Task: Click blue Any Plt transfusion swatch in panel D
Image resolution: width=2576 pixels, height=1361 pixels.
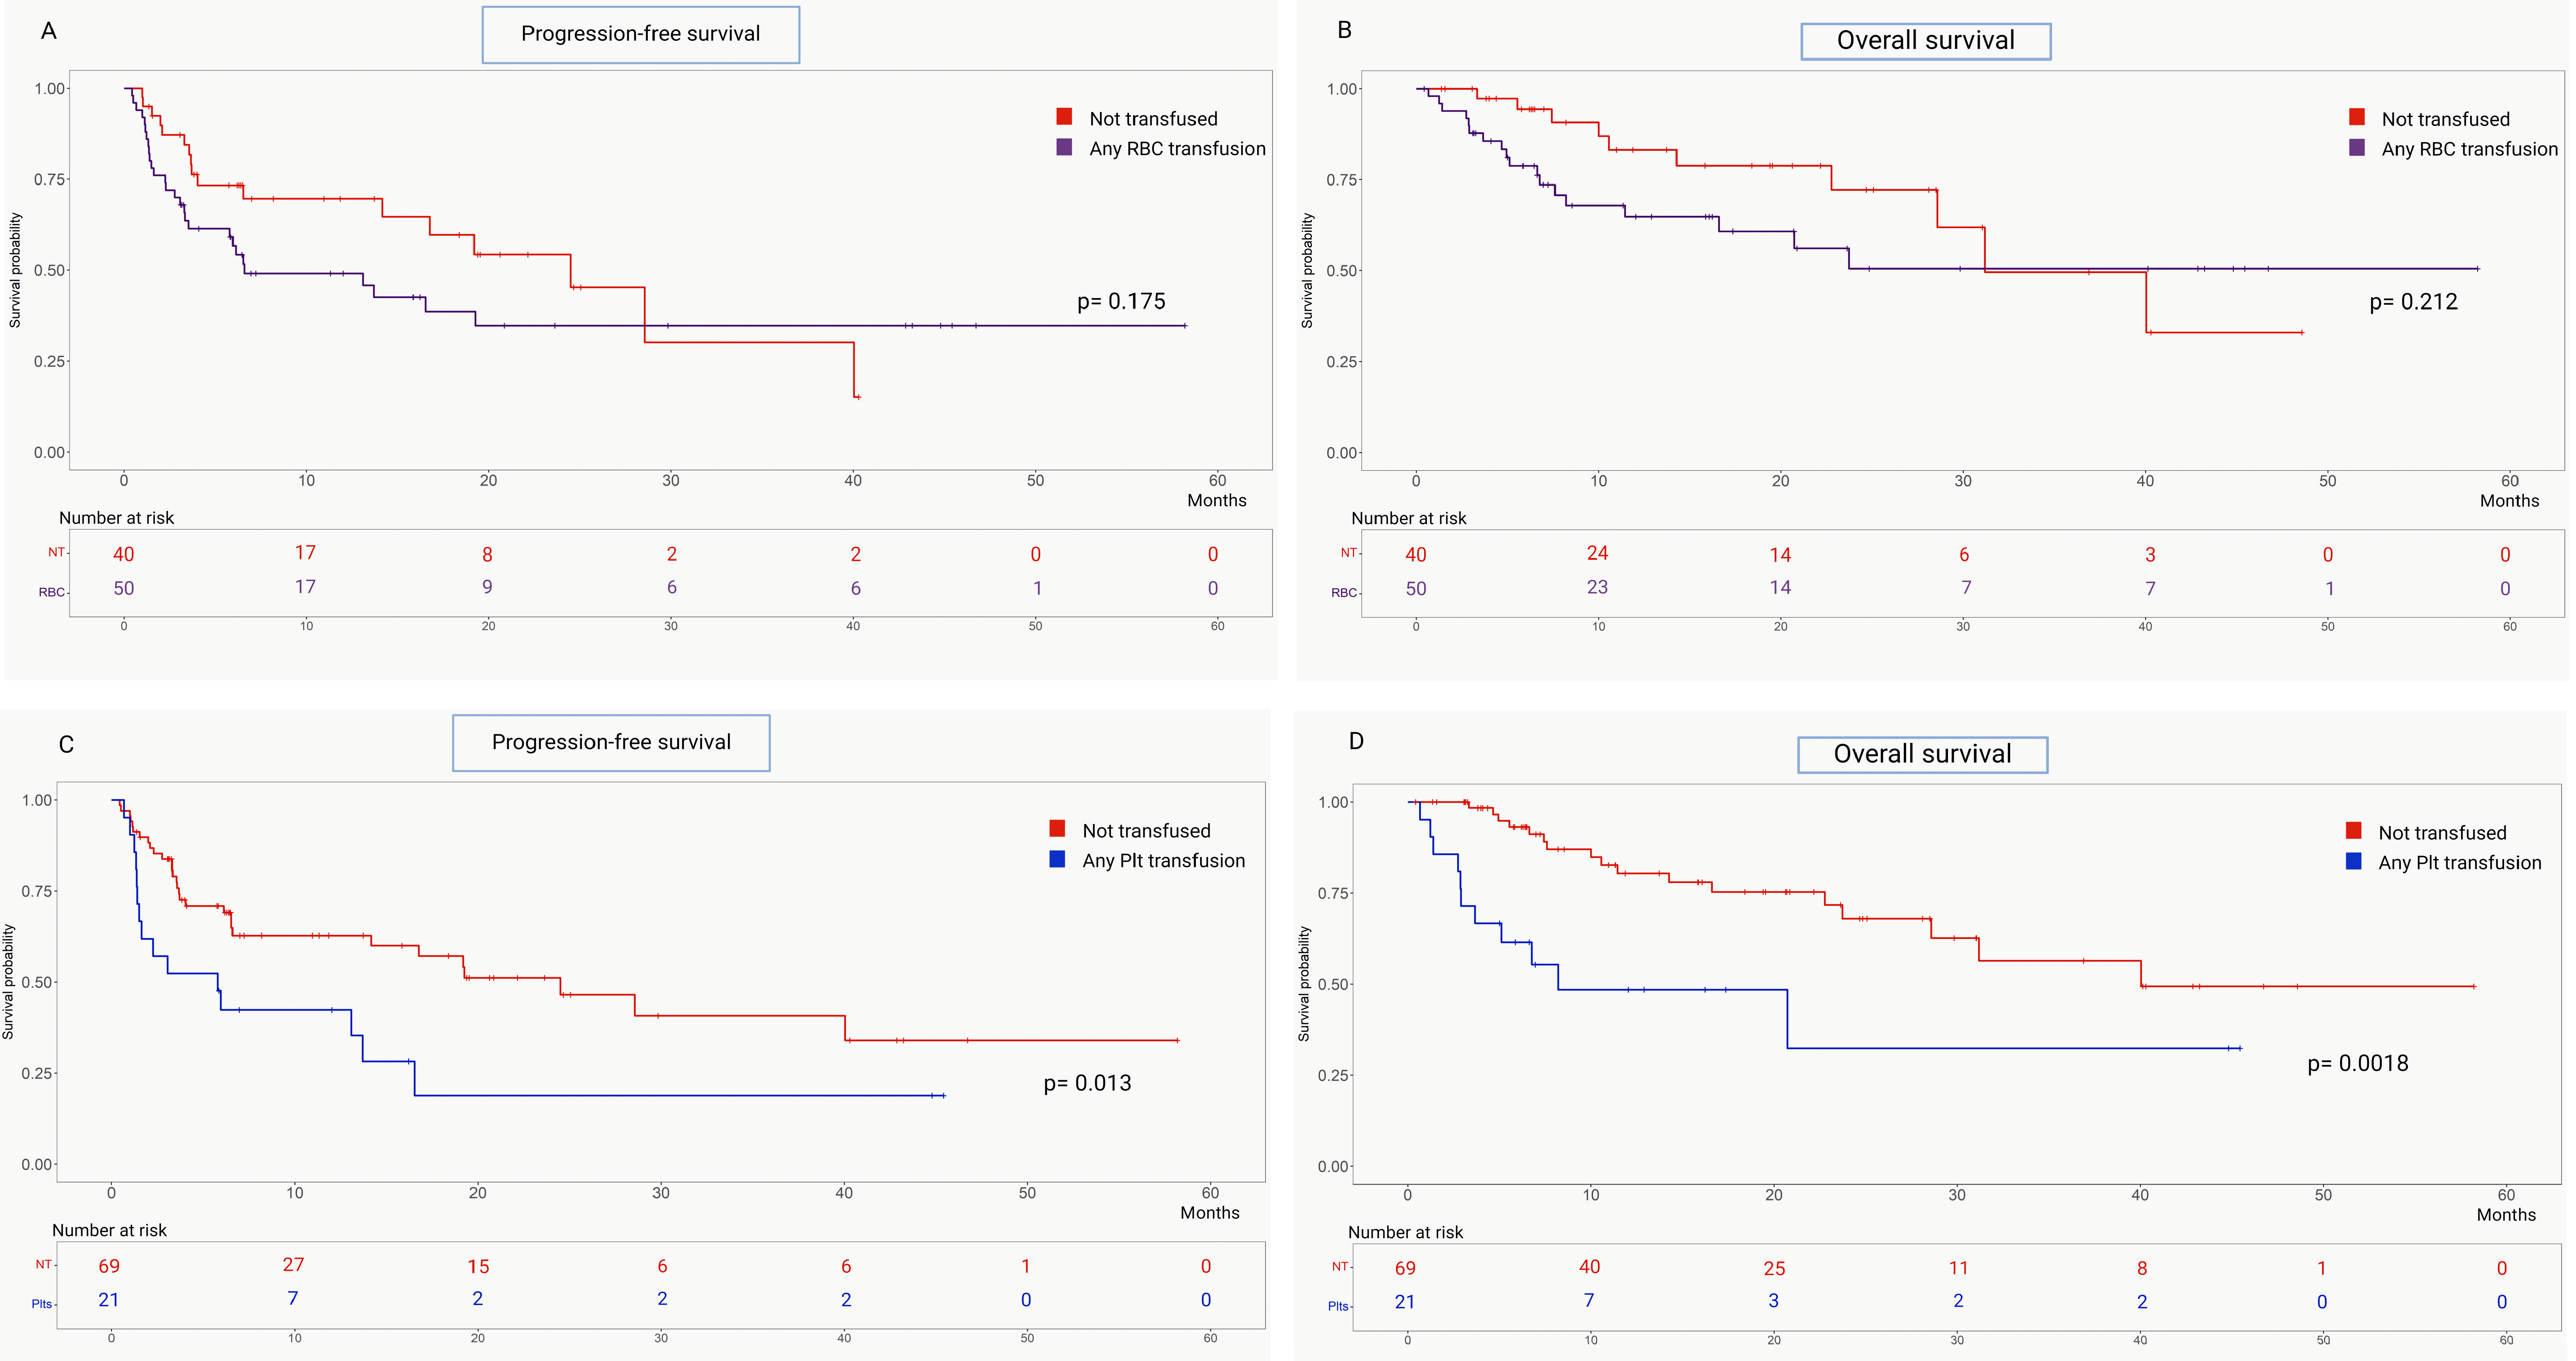Action: (x=2354, y=861)
